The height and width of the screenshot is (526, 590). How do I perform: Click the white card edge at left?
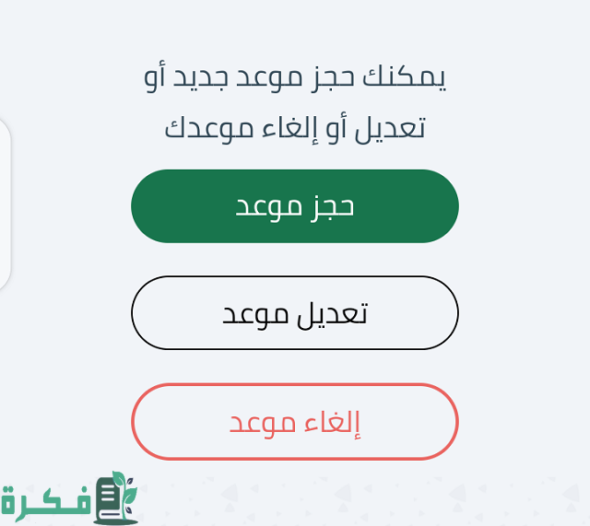[5, 205]
